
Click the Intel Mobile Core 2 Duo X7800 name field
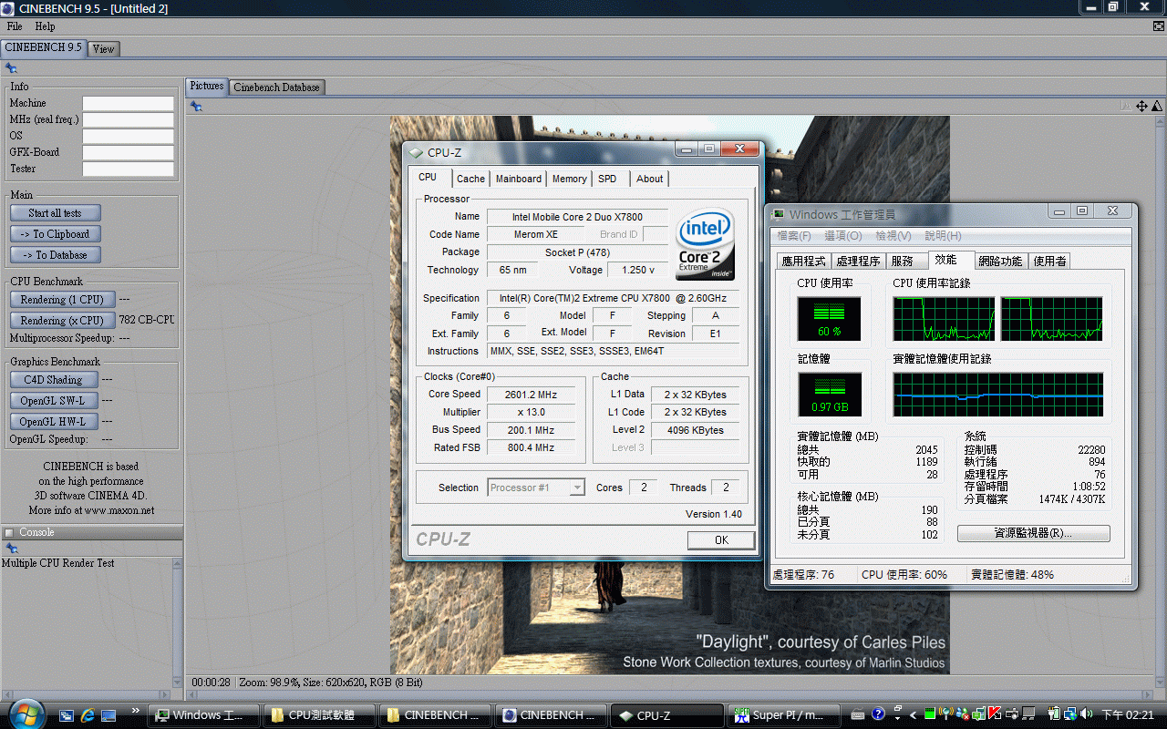pyautogui.click(x=577, y=217)
